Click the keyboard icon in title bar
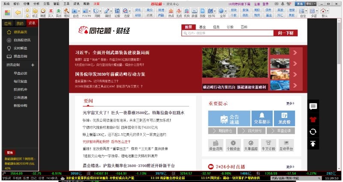 pos(277,4)
